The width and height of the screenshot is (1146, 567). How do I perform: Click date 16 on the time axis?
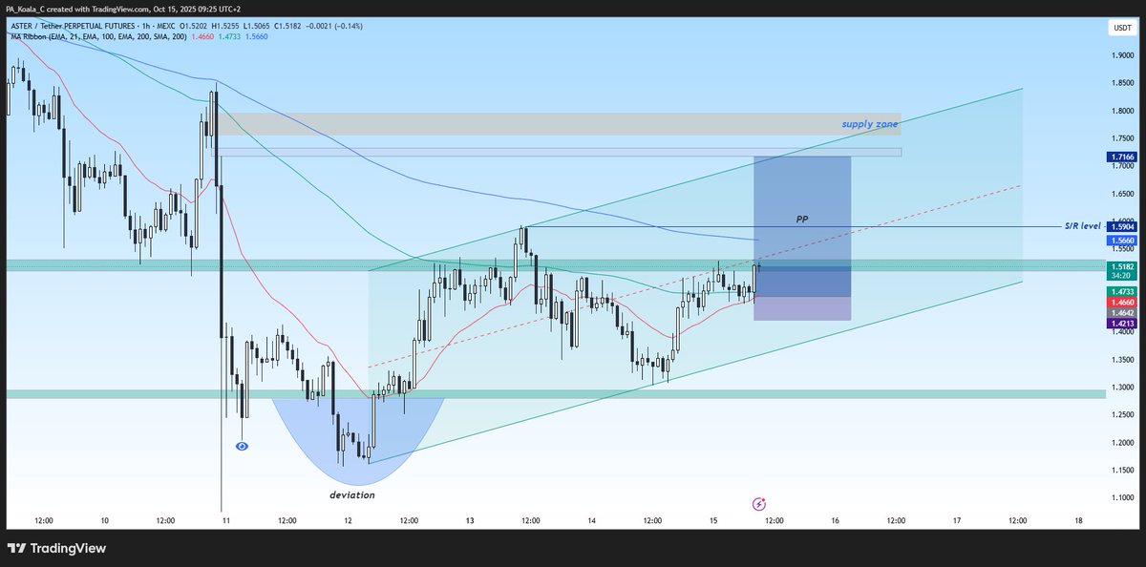tap(836, 521)
